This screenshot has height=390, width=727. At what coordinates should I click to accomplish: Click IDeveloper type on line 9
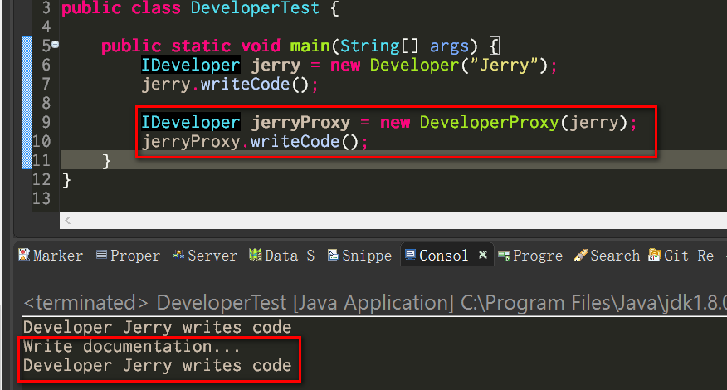tap(191, 122)
